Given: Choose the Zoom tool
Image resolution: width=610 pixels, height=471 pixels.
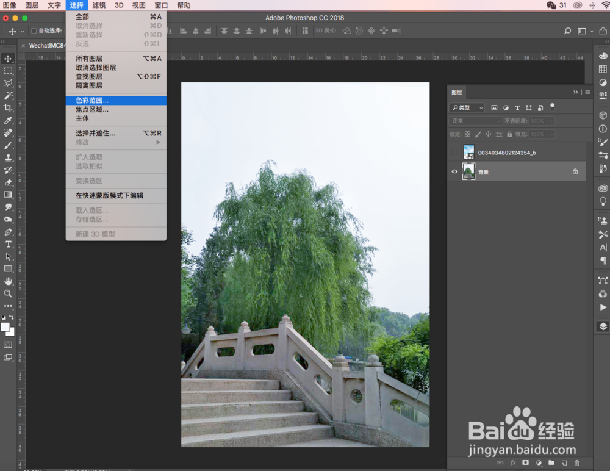Looking at the screenshot, I should pos(8,293).
